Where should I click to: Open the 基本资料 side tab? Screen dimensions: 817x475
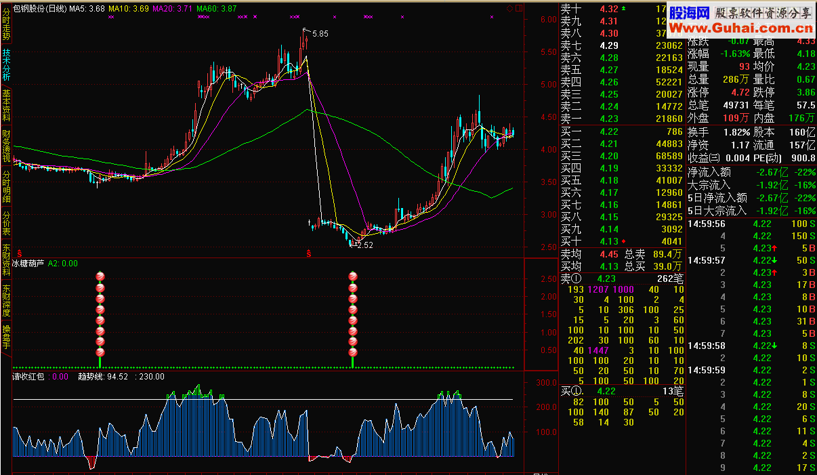pyautogui.click(x=6, y=105)
